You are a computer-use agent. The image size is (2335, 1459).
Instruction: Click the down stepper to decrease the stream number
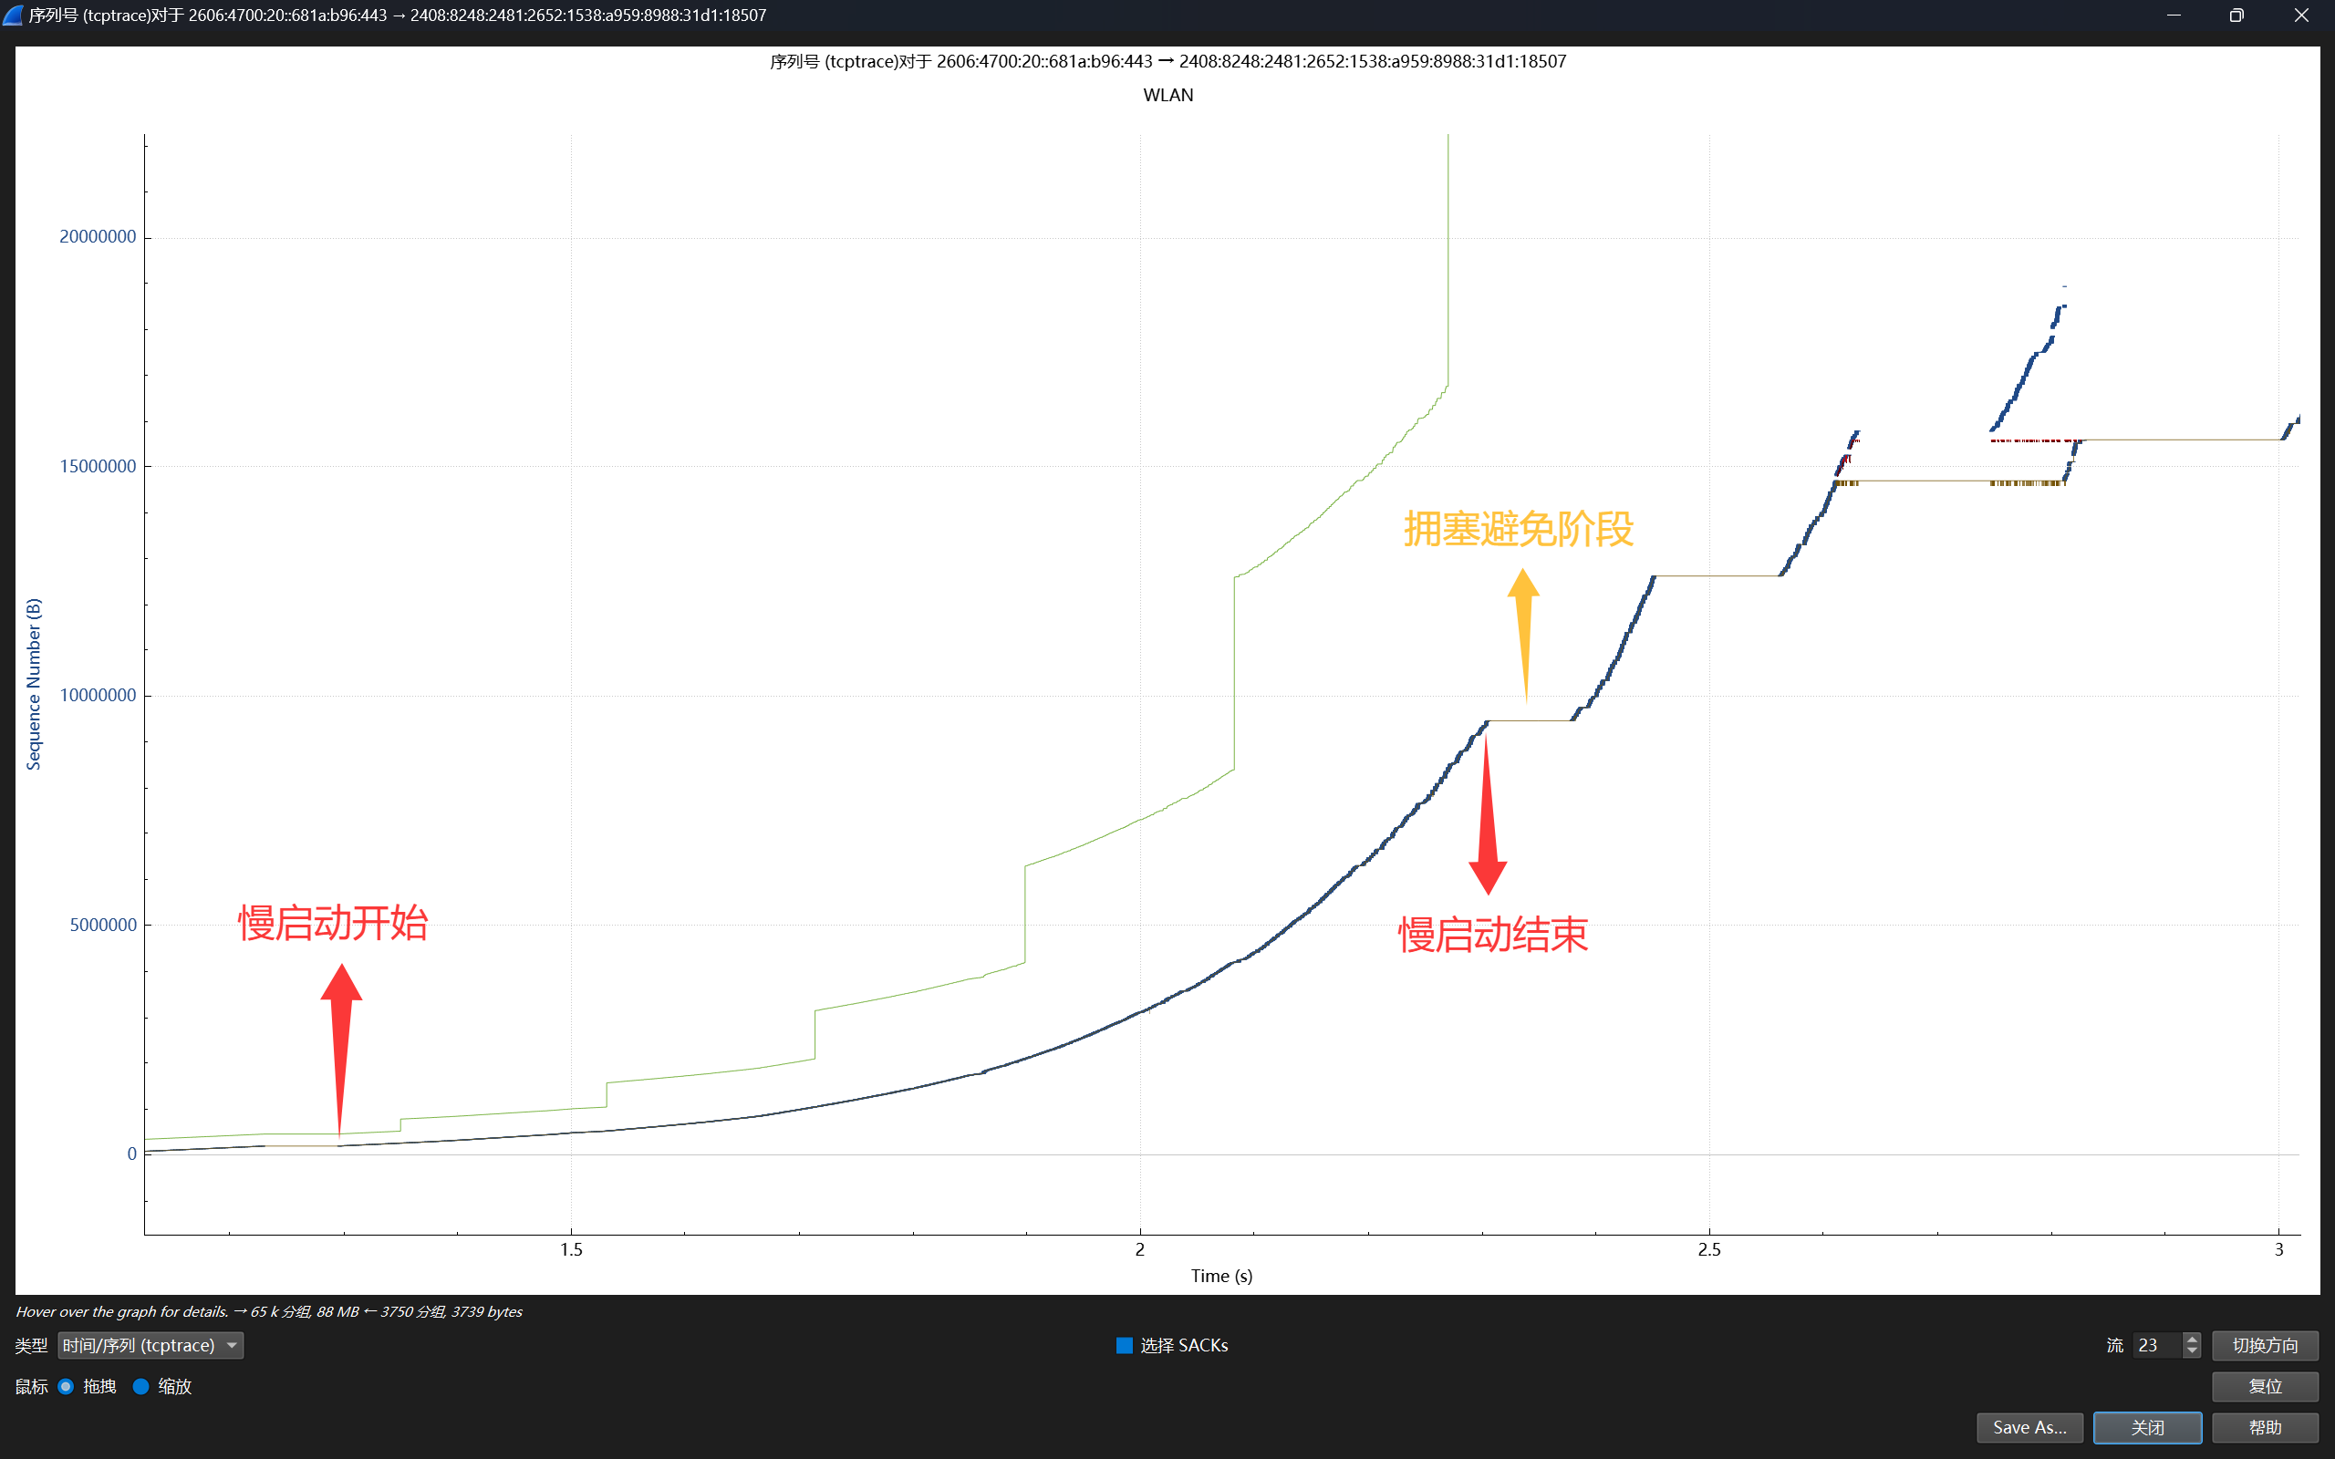pyautogui.click(x=2192, y=1350)
